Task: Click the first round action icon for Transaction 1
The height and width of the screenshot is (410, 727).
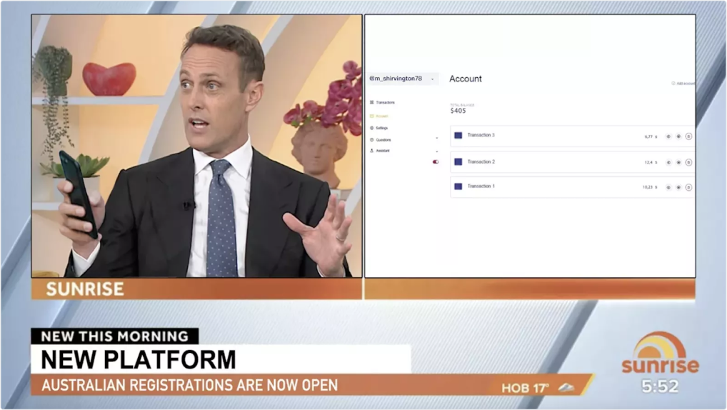Action: 668,187
